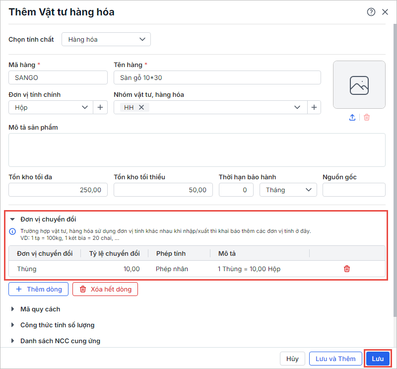Click the Thêm dòng button
Image resolution: width=397 pixels, height=369 pixels.
38,289
